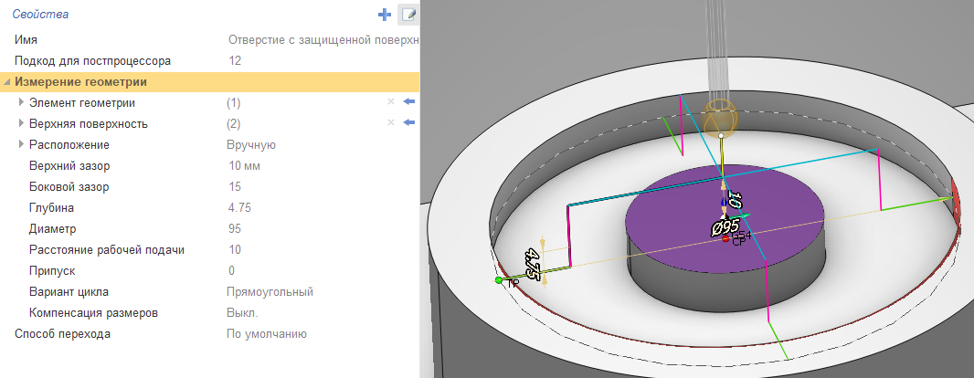974x378 pixels.
Task: Open Способ перехода value По умолчанию
Action: (266, 334)
